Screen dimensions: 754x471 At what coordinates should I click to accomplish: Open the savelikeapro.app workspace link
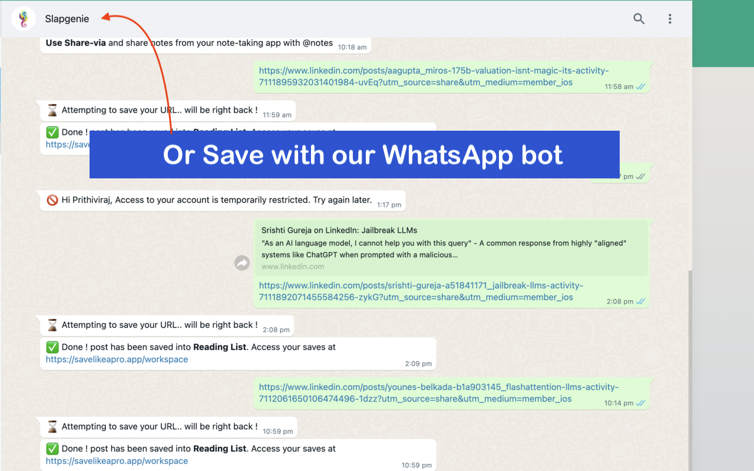coord(116,359)
